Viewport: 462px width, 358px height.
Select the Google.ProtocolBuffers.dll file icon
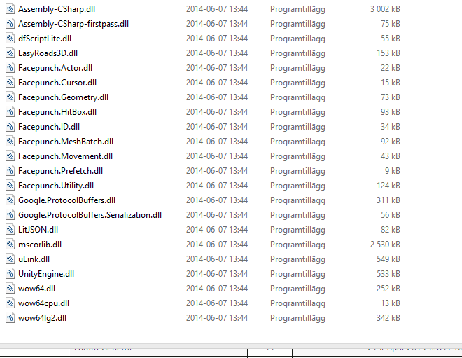pos(10,200)
